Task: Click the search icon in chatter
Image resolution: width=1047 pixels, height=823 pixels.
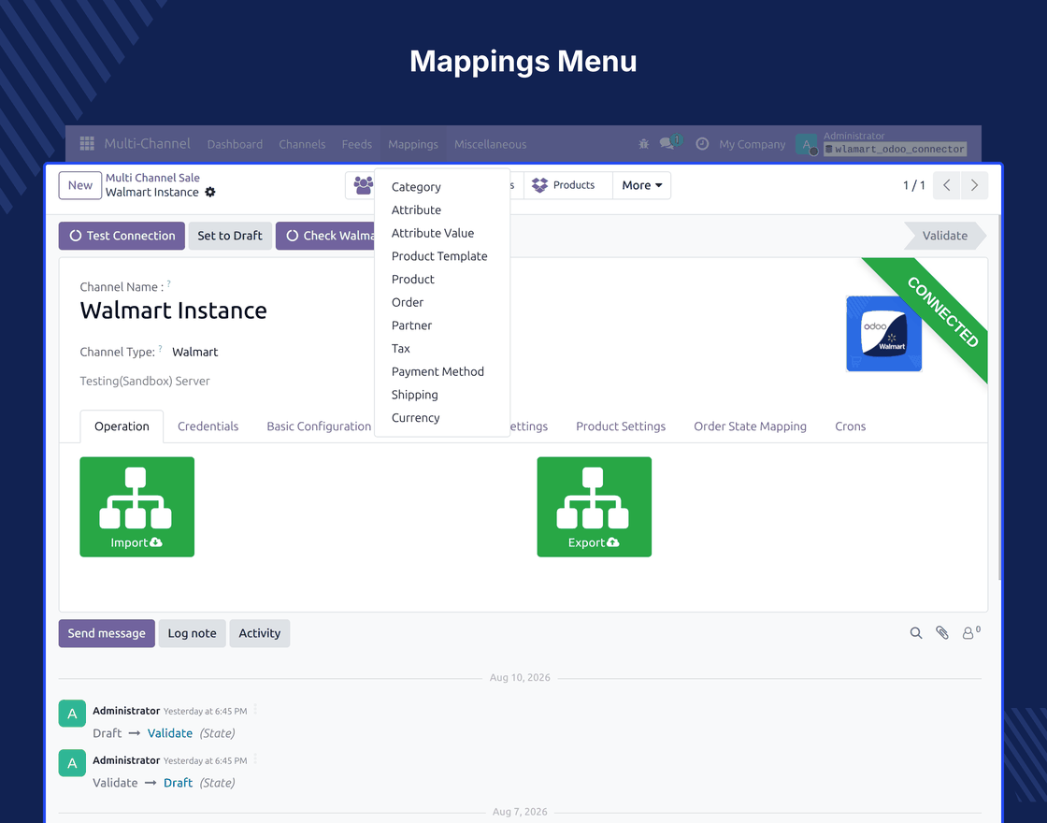Action: 916,633
